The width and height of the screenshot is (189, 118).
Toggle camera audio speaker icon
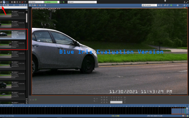pos(42,5)
